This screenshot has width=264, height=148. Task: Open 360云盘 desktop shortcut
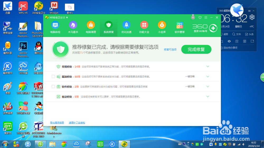click(23, 68)
